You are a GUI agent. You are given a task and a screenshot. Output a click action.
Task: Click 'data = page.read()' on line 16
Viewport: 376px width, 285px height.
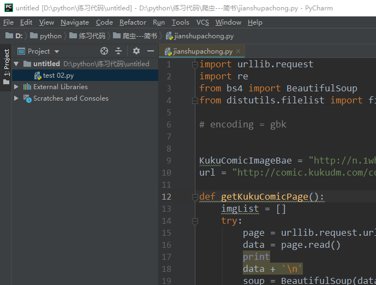(x=291, y=245)
